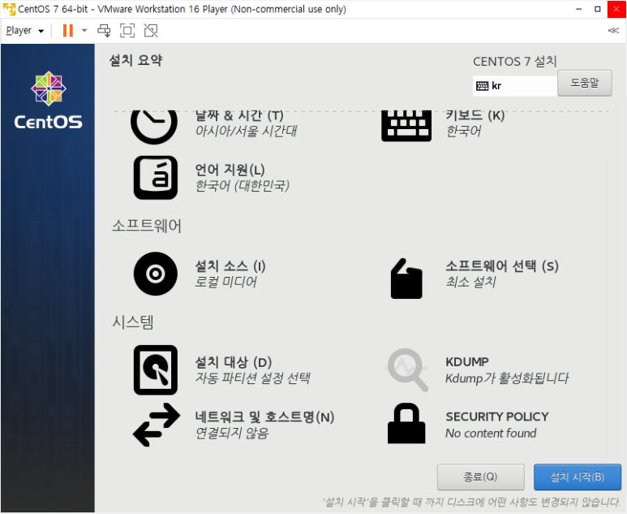Open 설치 소스 (I) setting
627x514 pixels.
[x=230, y=266]
